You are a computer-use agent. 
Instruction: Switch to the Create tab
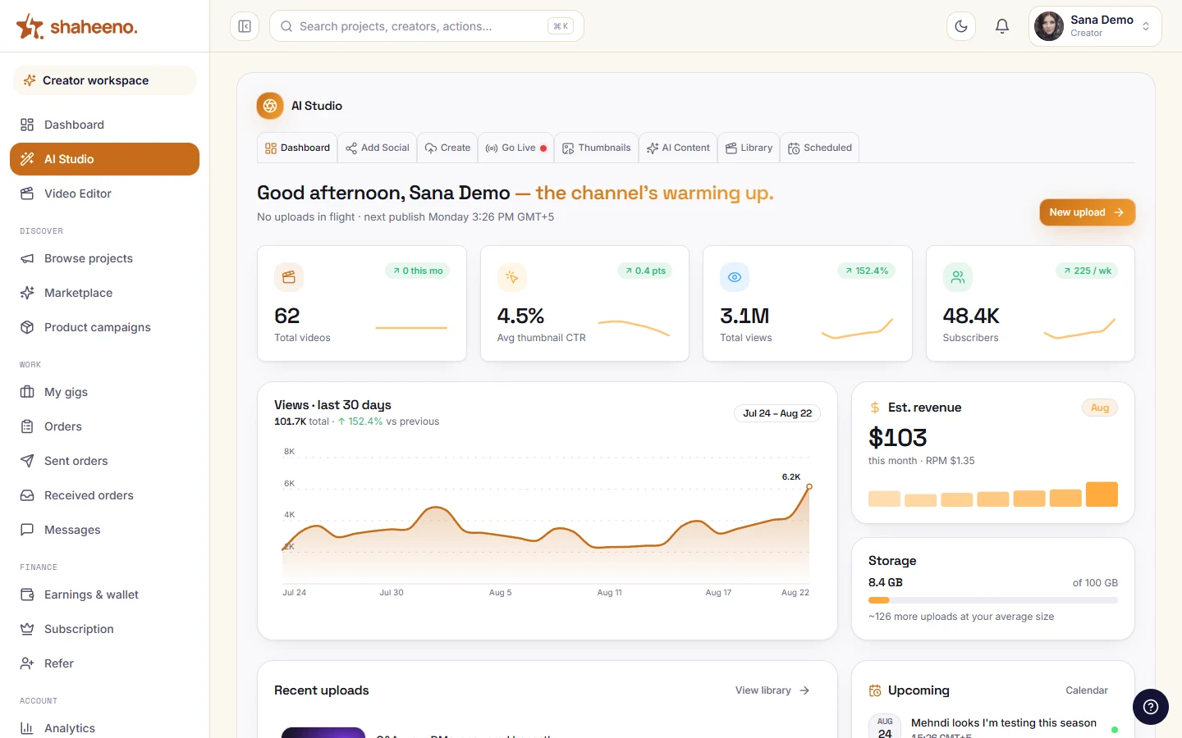(447, 148)
